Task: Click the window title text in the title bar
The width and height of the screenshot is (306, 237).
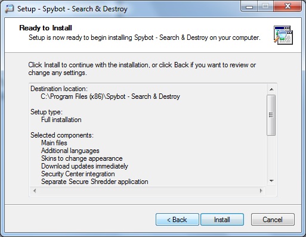Action: [72, 9]
